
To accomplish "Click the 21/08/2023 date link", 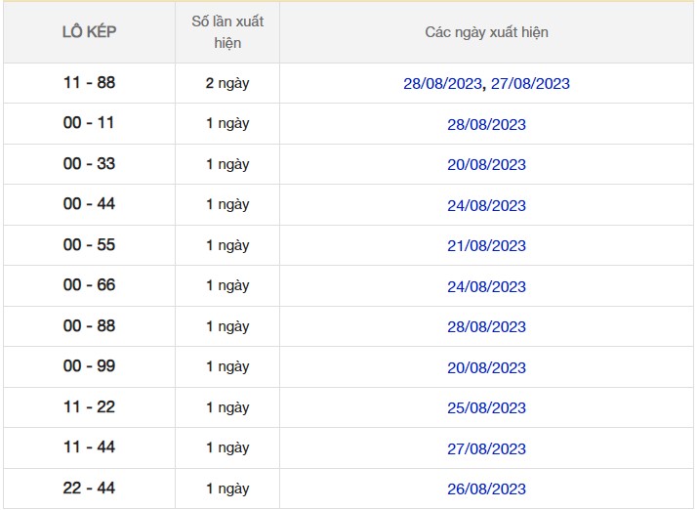I will click(x=486, y=246).
